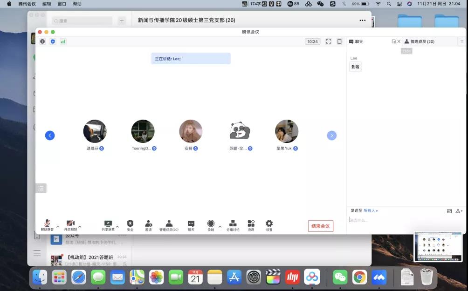Open Final Cut Pro from the Dock
Viewport: 468px width, 291px height.
(x=273, y=277)
